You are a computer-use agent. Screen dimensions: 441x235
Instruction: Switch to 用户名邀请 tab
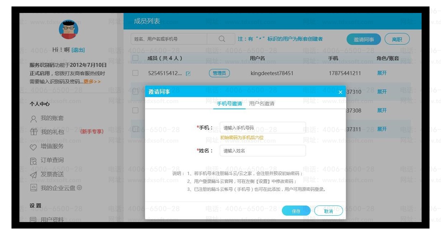262,103
